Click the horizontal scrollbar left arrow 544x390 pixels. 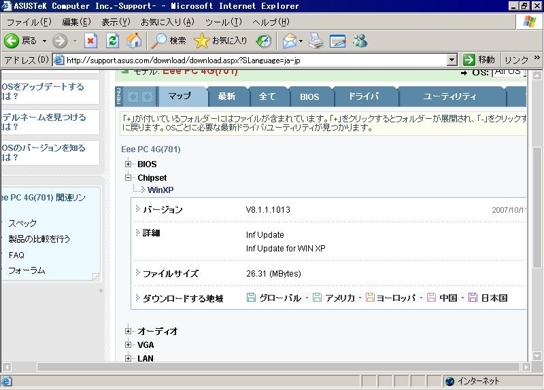[7, 367]
